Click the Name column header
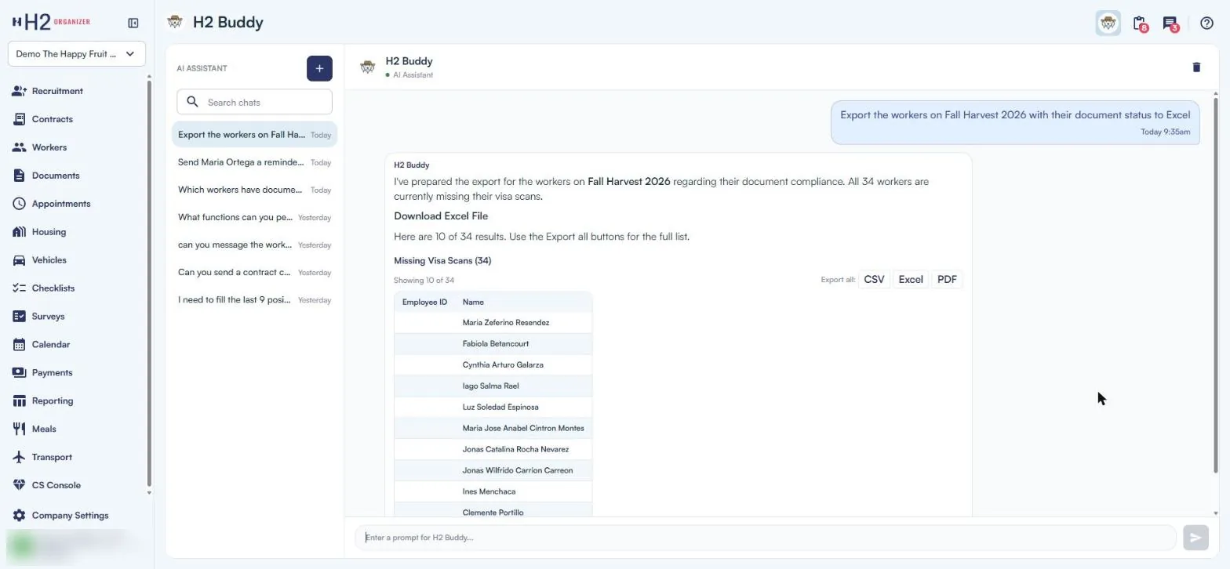This screenshot has height=569, width=1230. click(x=473, y=302)
